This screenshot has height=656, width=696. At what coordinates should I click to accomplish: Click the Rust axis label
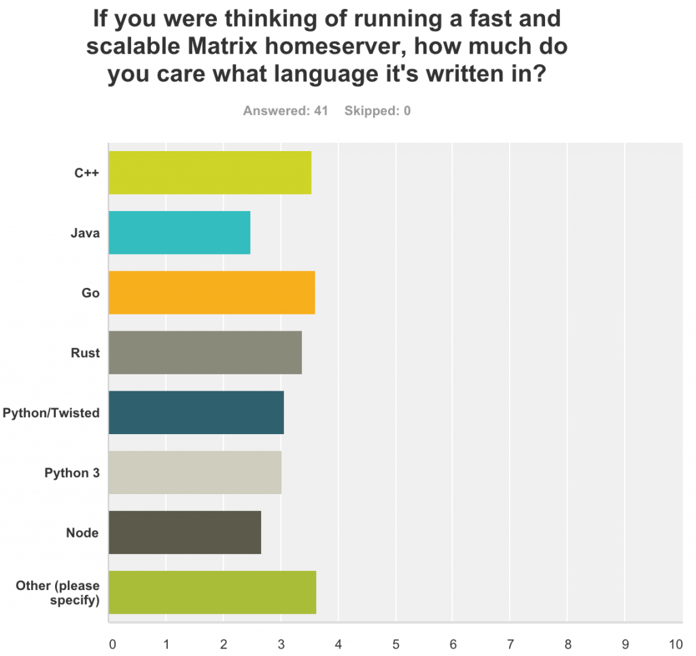point(85,352)
